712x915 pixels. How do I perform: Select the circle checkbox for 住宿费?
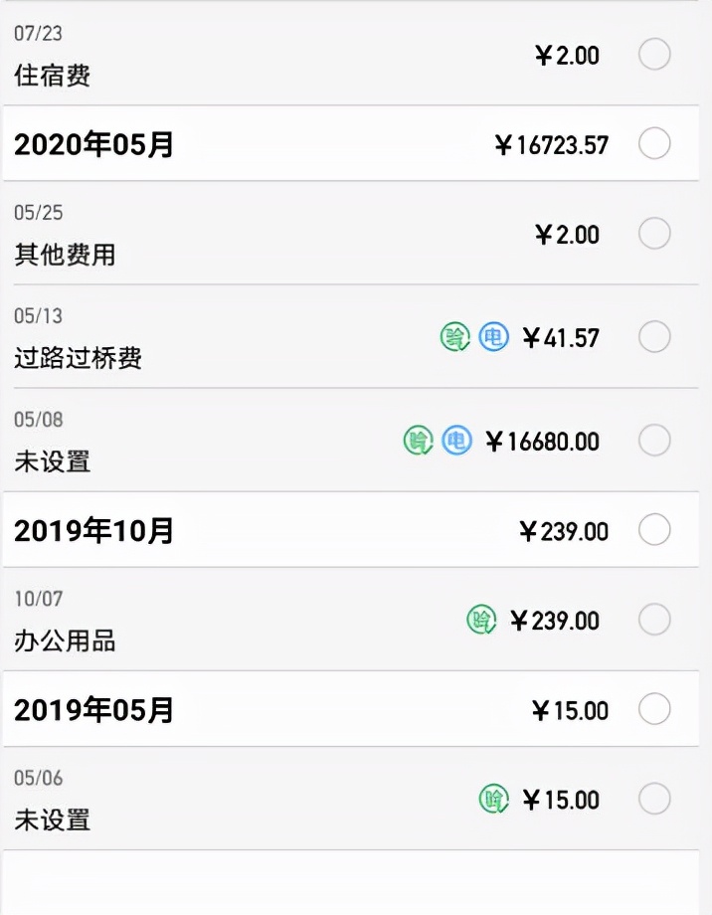tap(655, 55)
